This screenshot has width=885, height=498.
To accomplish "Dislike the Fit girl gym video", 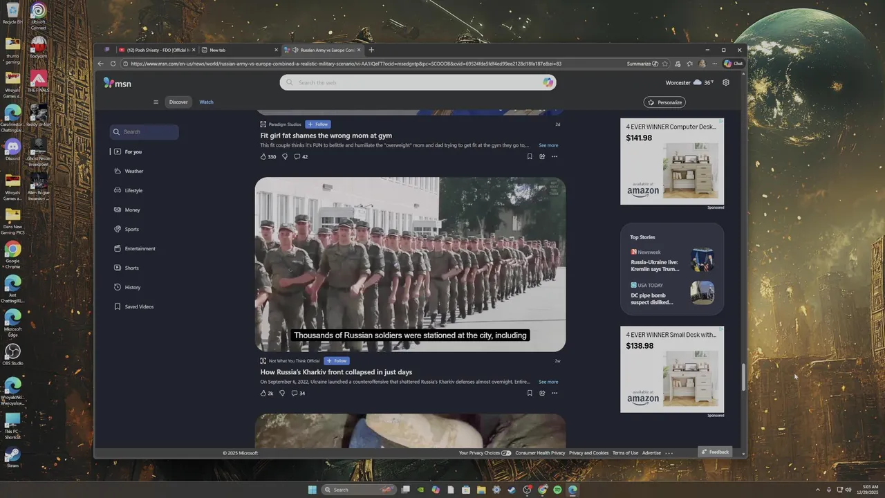I will pyautogui.click(x=284, y=156).
